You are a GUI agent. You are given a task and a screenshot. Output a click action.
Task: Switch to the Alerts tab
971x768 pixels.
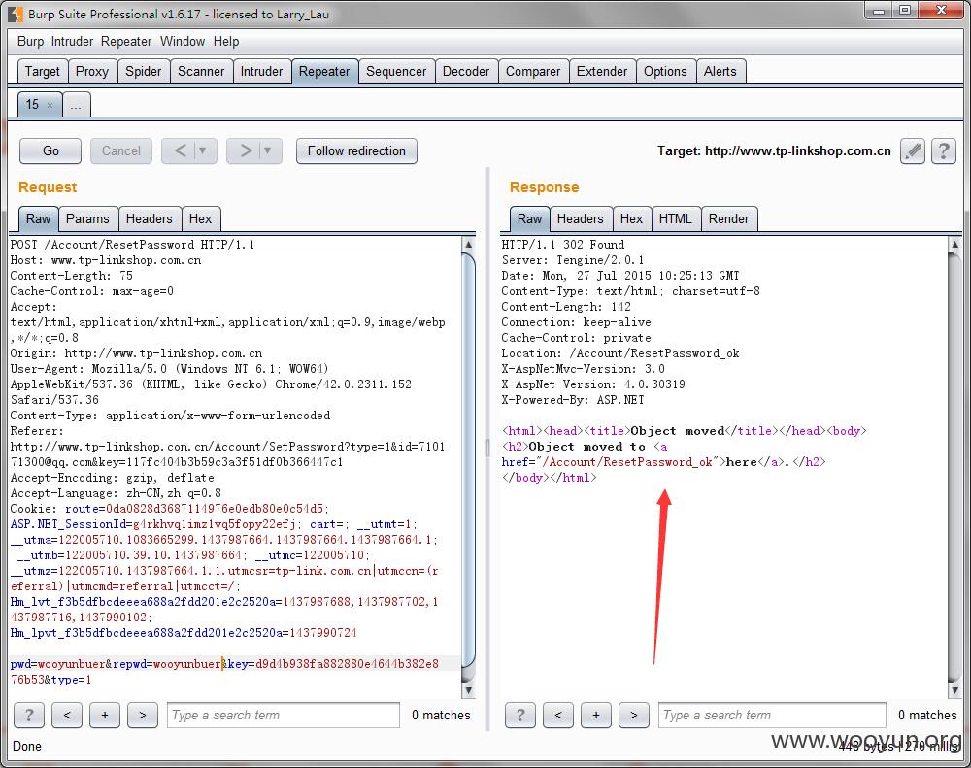(720, 72)
